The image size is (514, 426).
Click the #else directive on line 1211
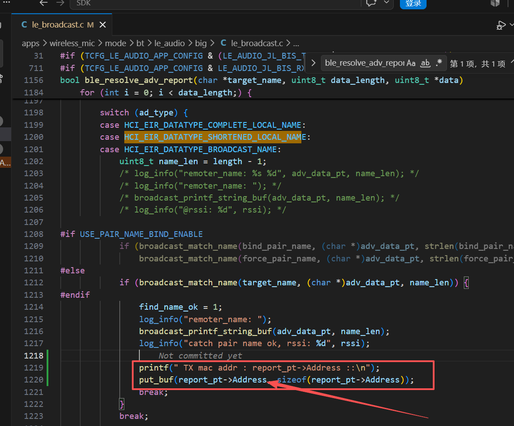pos(72,271)
